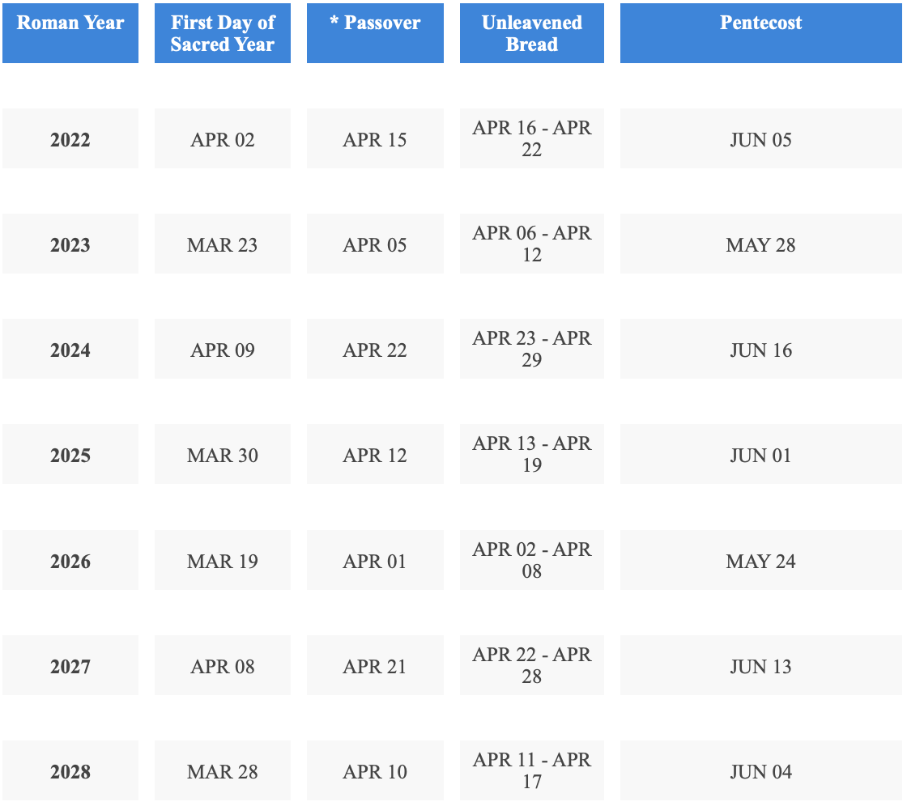Select the Unleavened Bread column header

coord(532,33)
